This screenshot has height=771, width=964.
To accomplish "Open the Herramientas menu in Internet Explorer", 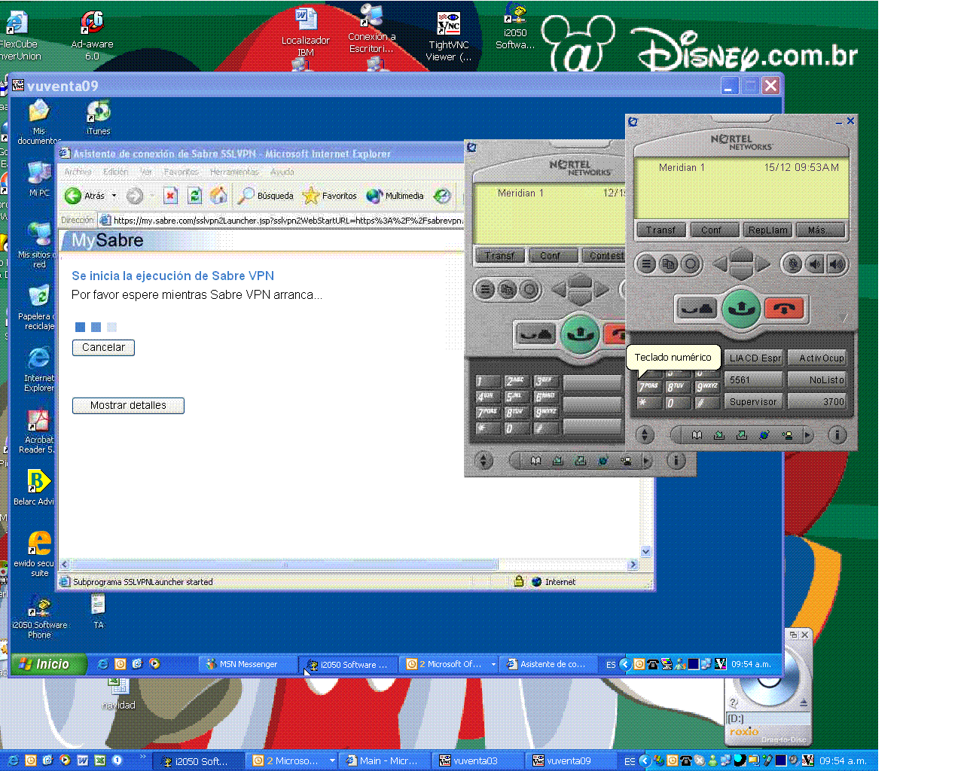I will point(234,172).
